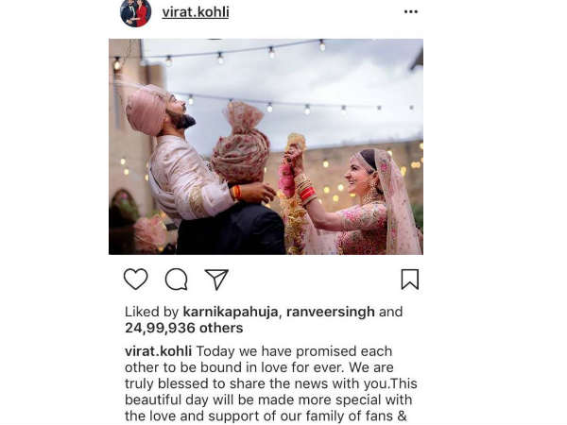Click the 'Liked by' text label
Screen dimensions: 567x425
[152, 312]
